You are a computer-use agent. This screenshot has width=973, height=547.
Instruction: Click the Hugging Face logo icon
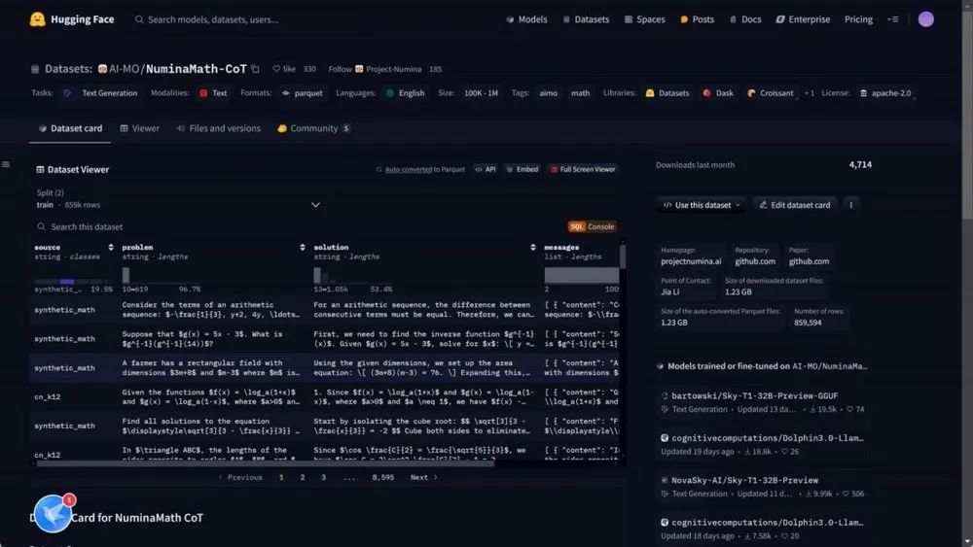37,19
